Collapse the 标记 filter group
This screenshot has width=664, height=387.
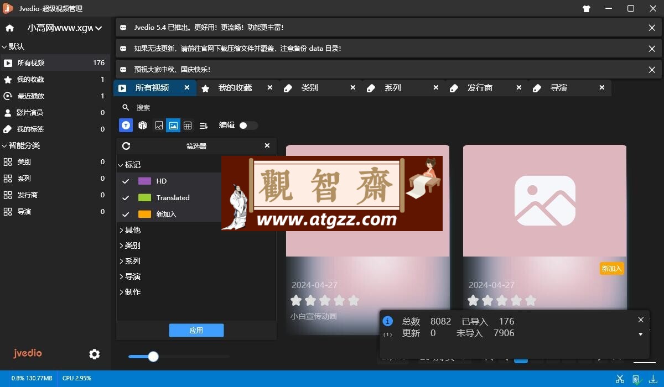click(129, 165)
